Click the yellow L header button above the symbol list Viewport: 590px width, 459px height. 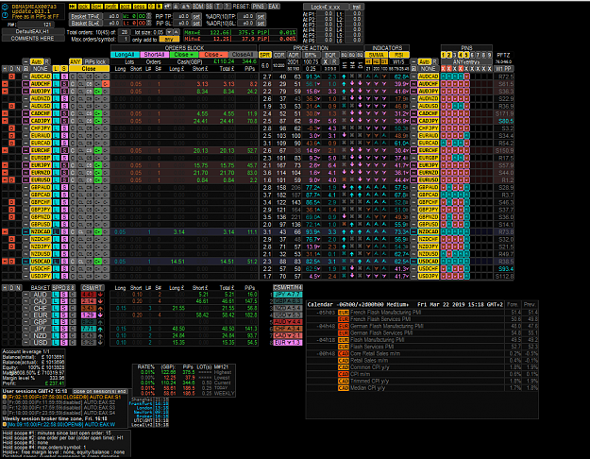56,69
